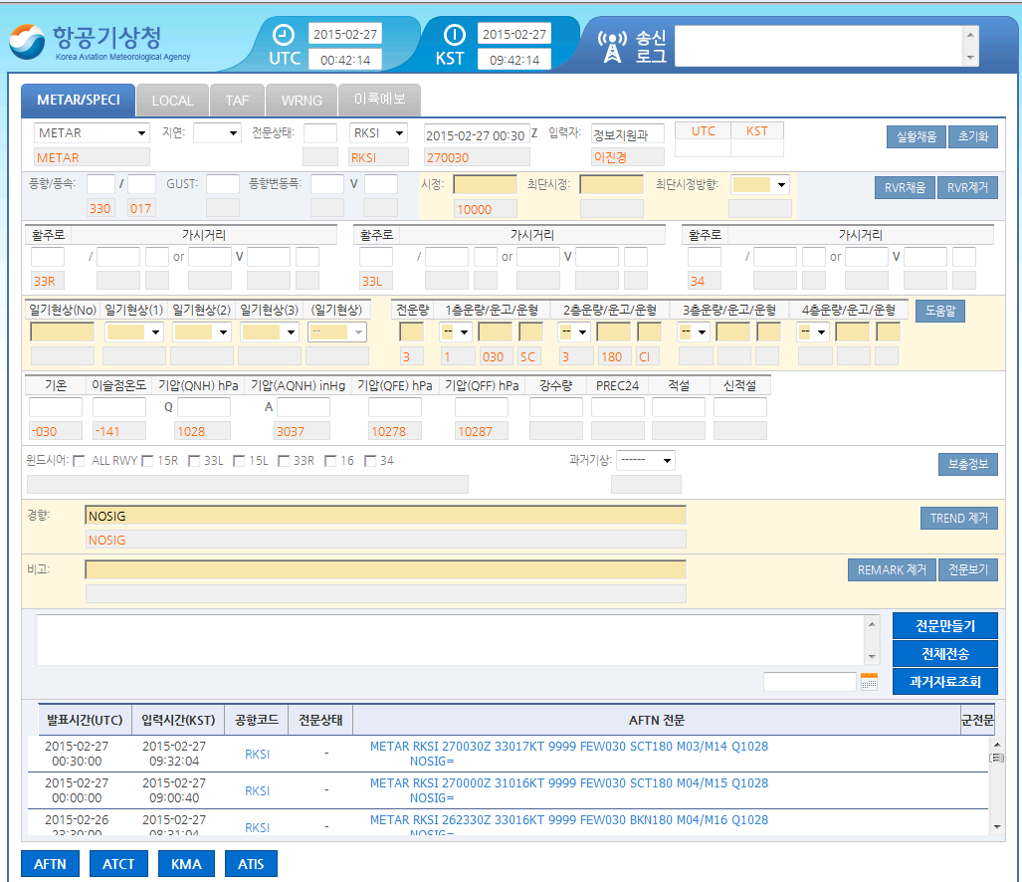Open the 일기현상(1) dropdown

point(134,331)
